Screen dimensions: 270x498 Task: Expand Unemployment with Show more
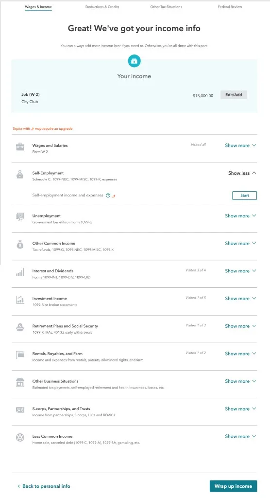click(240, 215)
